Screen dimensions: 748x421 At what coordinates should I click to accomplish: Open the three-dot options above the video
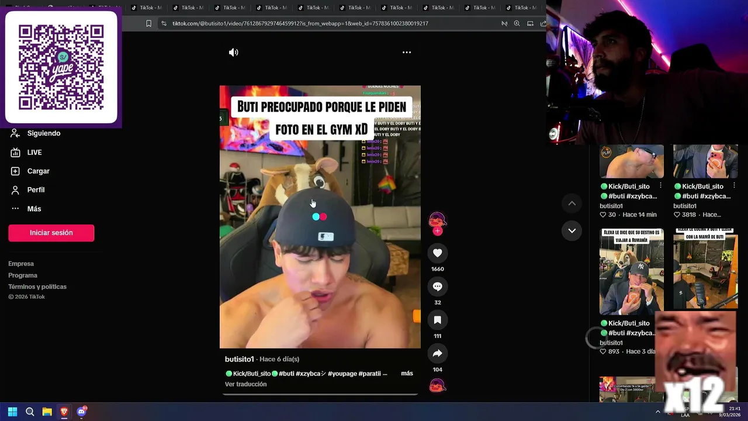click(407, 53)
